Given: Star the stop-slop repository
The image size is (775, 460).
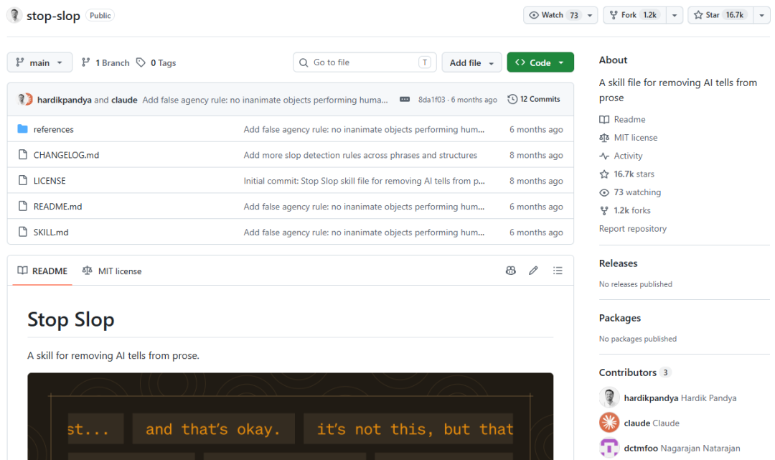Looking at the screenshot, I should pos(720,15).
